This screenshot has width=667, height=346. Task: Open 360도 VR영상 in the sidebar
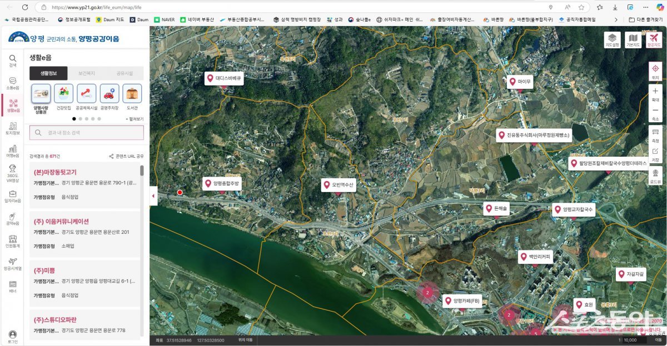point(12,174)
